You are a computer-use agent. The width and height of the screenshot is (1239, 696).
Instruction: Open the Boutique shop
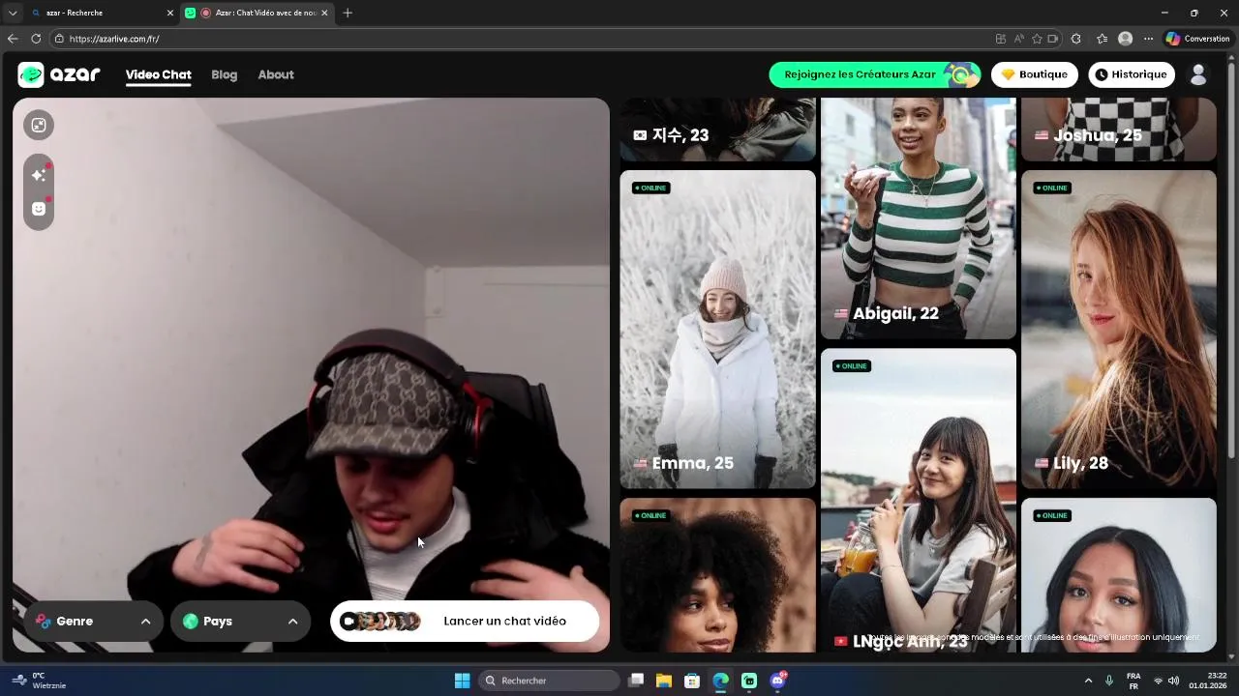pos(1034,74)
